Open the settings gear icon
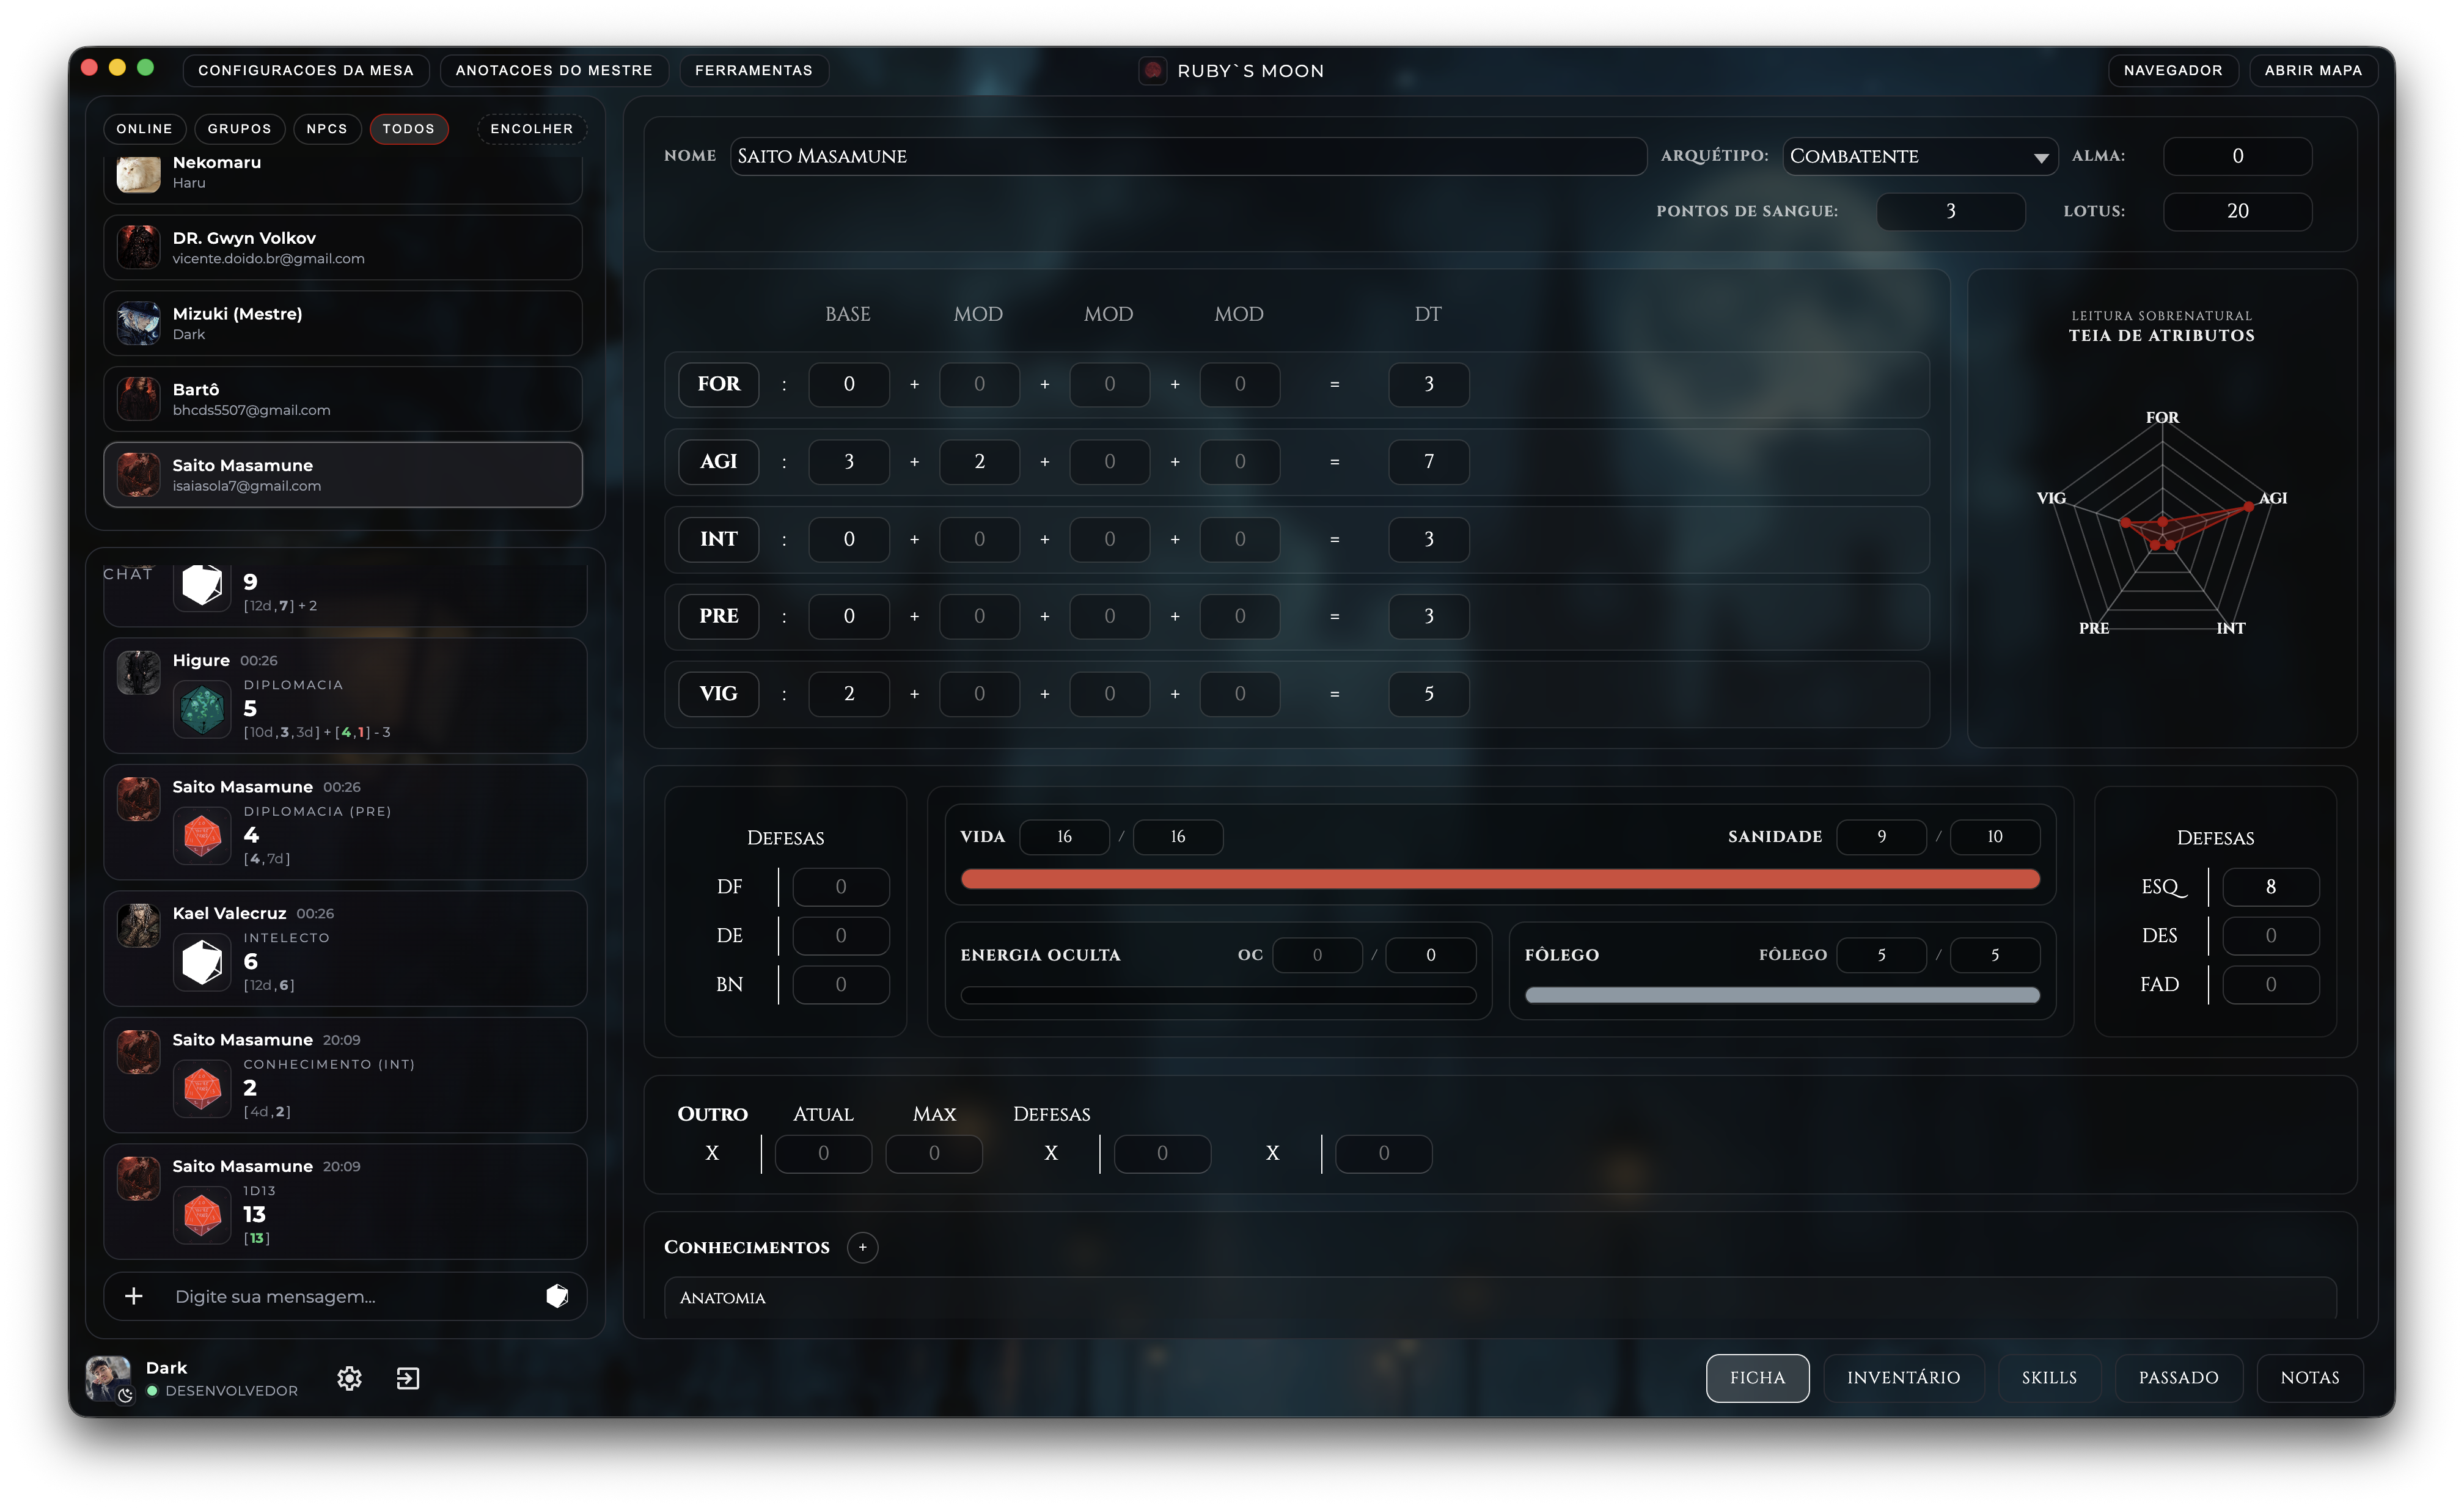The height and width of the screenshot is (1508, 2464). (x=349, y=1378)
